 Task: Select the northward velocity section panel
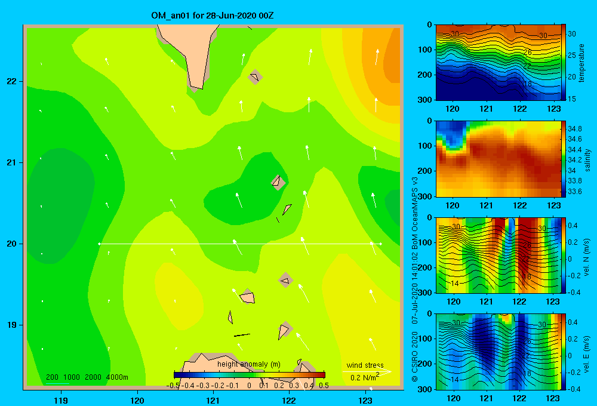498,255
